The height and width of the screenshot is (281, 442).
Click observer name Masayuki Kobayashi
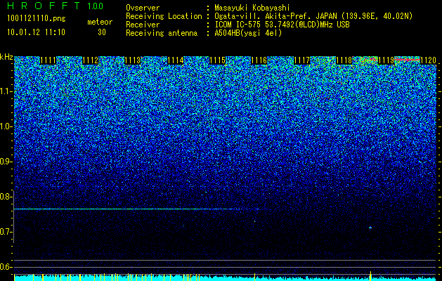[x=252, y=8]
